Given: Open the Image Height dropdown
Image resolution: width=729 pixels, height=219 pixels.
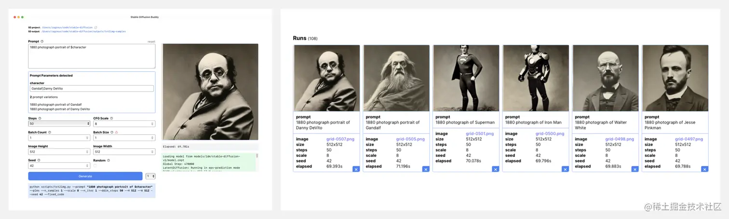Looking at the screenshot, I should pyautogui.click(x=59, y=152).
